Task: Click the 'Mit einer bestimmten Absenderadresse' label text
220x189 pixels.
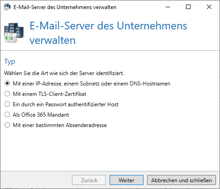Action: tap(60, 125)
